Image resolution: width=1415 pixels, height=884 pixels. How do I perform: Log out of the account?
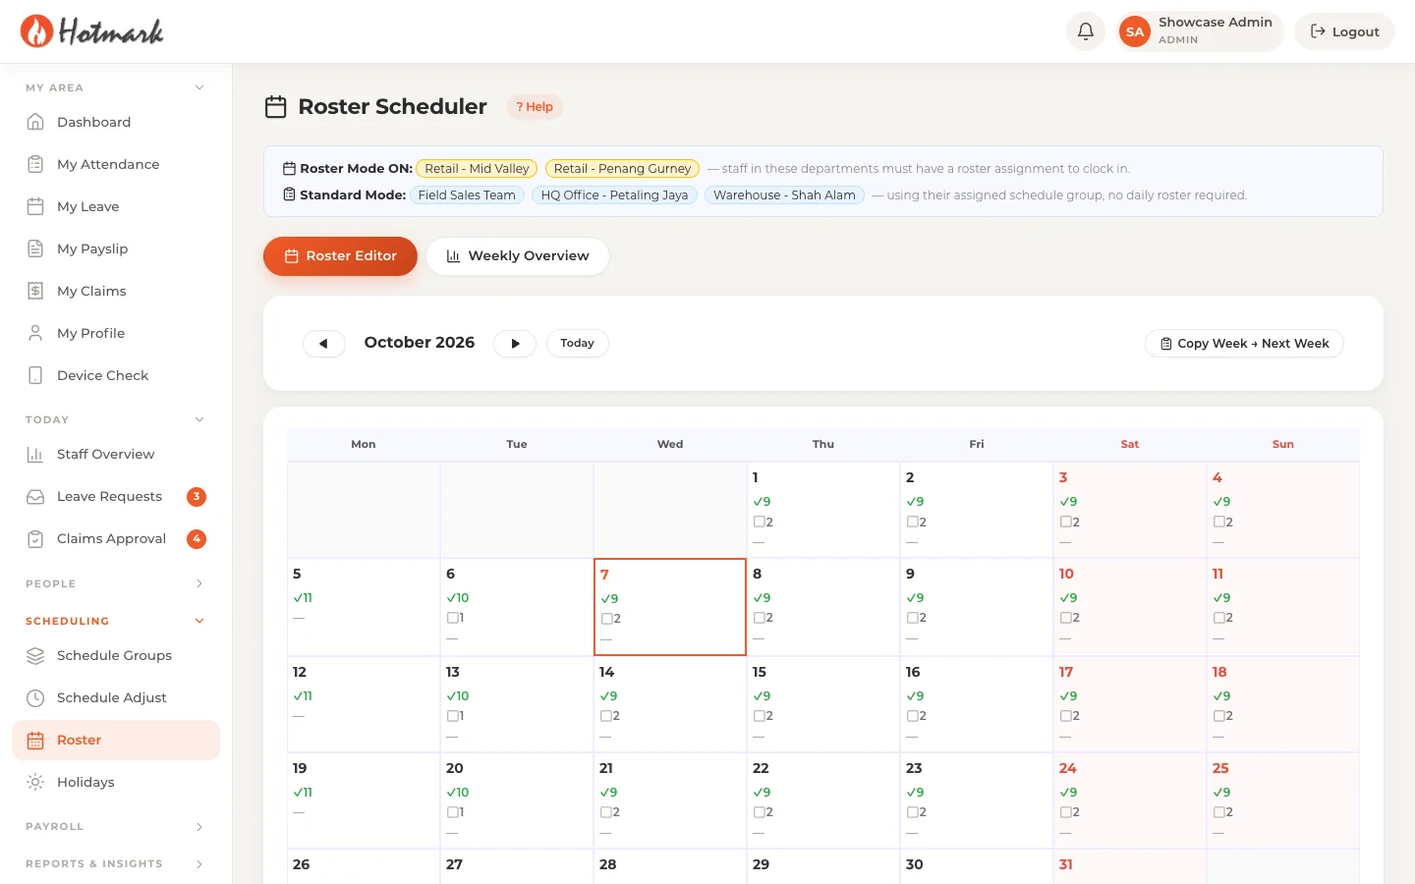[x=1344, y=31]
